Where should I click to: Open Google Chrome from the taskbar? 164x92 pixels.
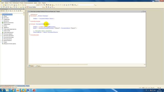tap(13, 90)
